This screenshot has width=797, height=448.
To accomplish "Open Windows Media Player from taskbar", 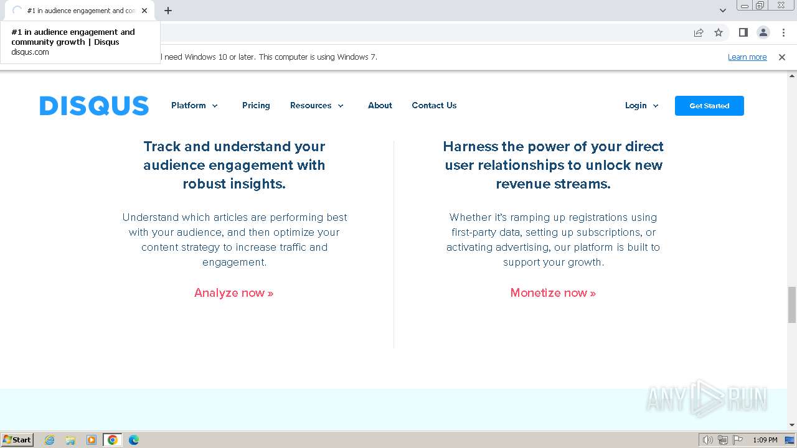I will (x=92, y=440).
